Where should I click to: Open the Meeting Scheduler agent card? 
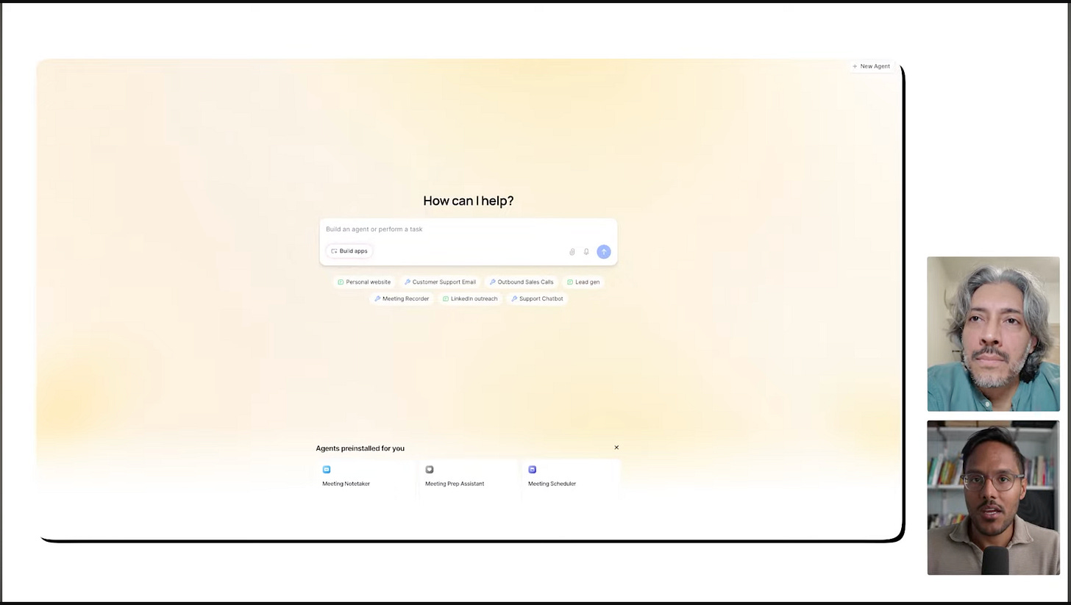coord(572,479)
